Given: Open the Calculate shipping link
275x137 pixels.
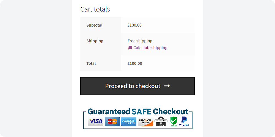Looking at the screenshot, I should coord(150,48).
